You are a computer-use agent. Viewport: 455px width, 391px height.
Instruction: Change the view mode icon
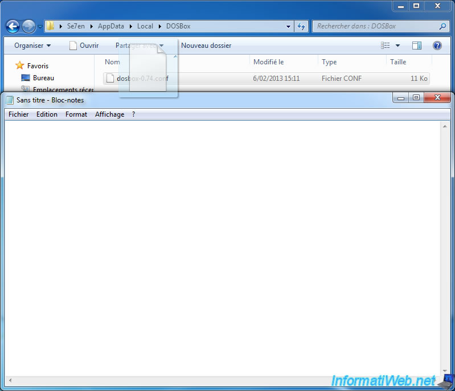click(386, 46)
